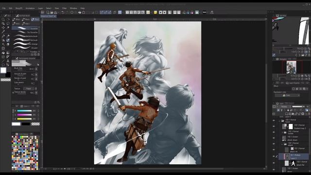Image resolution: width=311 pixels, height=175 pixels.
Task: Hide the attack flat layer
Action: [x=274, y=163]
